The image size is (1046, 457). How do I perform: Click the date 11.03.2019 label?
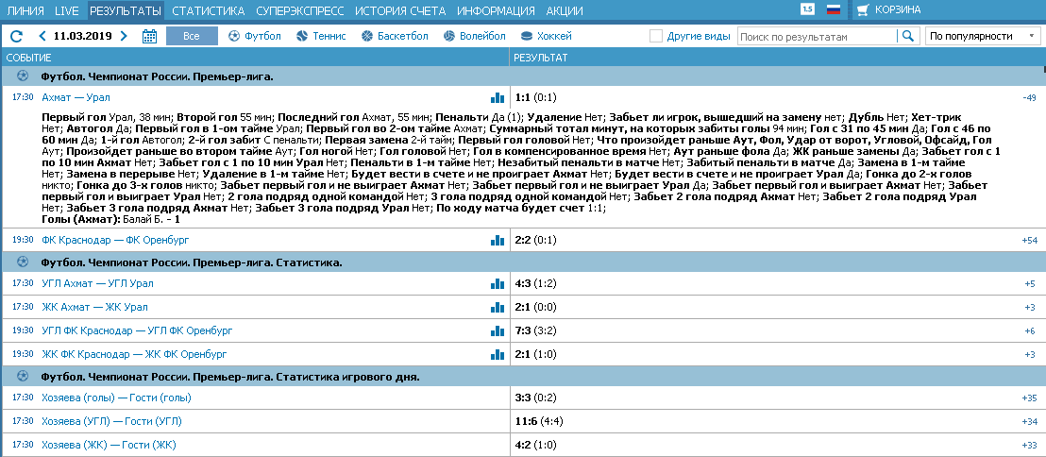coord(83,36)
